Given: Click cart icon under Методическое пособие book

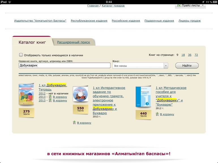Looking at the screenshot, I should click(x=157, y=114).
